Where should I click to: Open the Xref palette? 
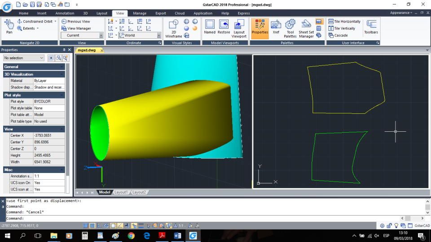[276, 26]
